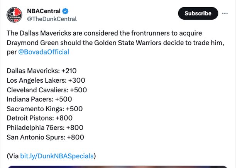This screenshot has width=247, height=168.
Task: Click the "Sacramento Kings: +500" line
Action: coord(44,109)
